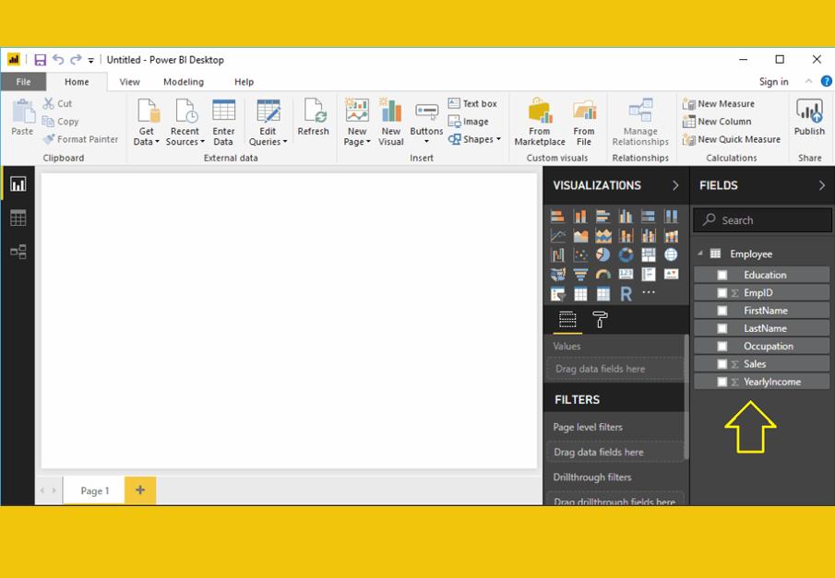
Task: Open Report view in left sidebar
Action: click(18, 184)
